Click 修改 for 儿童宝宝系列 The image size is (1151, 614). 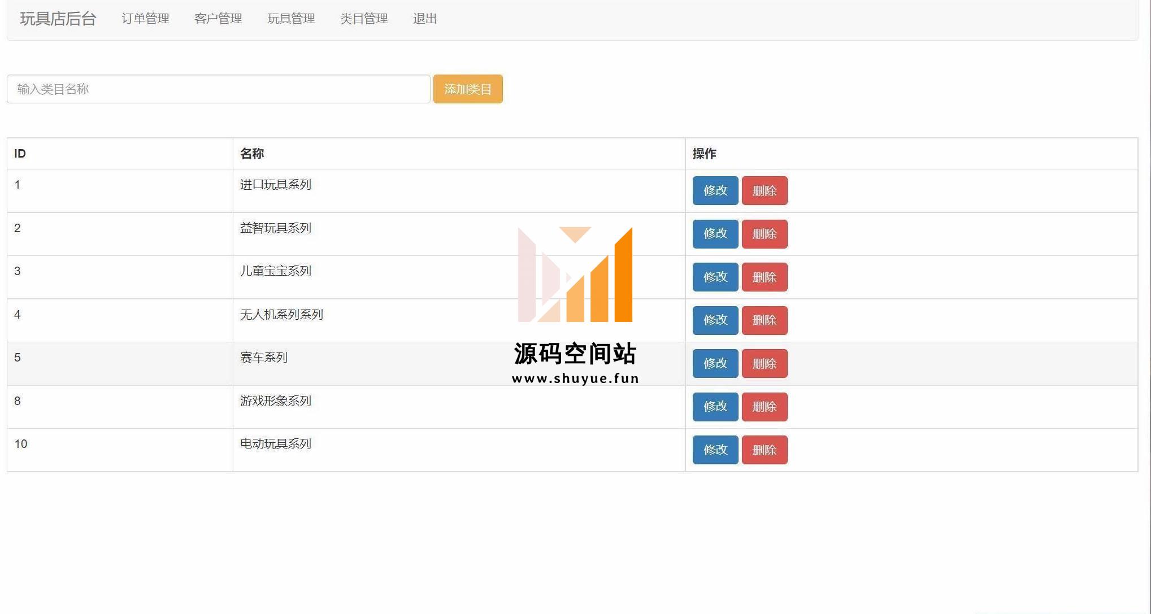click(x=715, y=277)
